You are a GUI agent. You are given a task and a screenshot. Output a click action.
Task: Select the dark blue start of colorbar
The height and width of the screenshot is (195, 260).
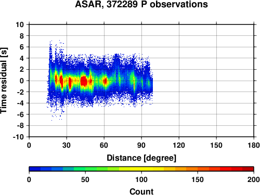pos(35,169)
